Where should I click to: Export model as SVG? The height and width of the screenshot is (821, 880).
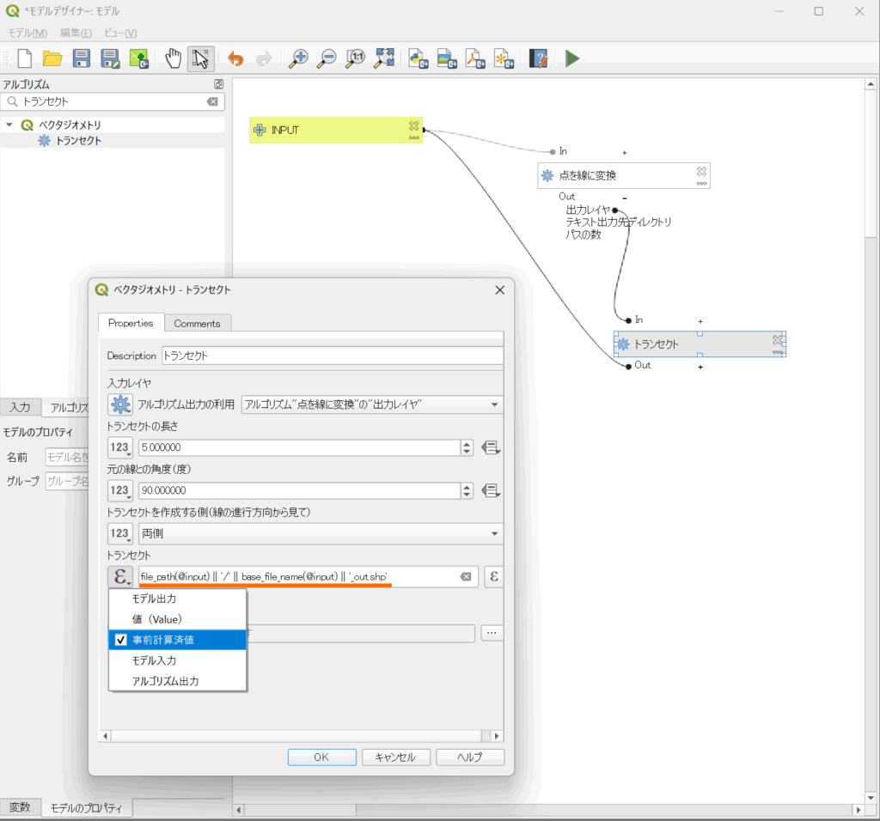pyautogui.click(x=504, y=58)
